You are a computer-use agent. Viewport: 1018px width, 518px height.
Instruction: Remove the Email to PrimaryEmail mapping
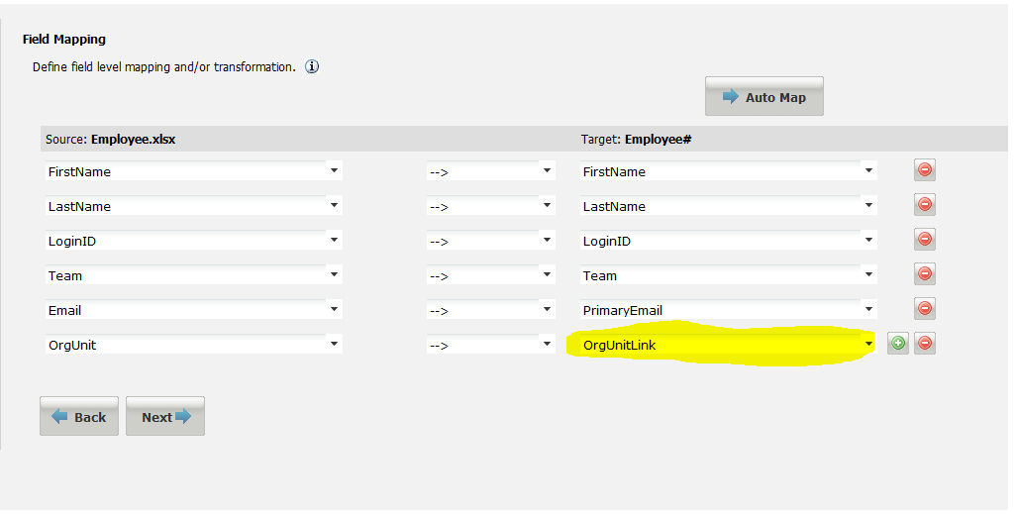(925, 309)
